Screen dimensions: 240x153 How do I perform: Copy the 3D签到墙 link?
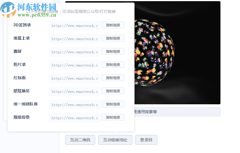pyautogui.click(x=113, y=25)
